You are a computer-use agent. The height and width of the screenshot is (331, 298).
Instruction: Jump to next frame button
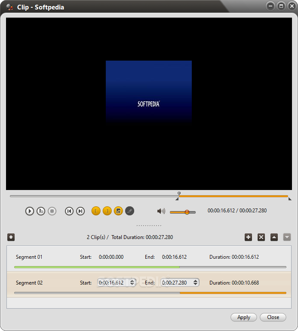point(80,211)
